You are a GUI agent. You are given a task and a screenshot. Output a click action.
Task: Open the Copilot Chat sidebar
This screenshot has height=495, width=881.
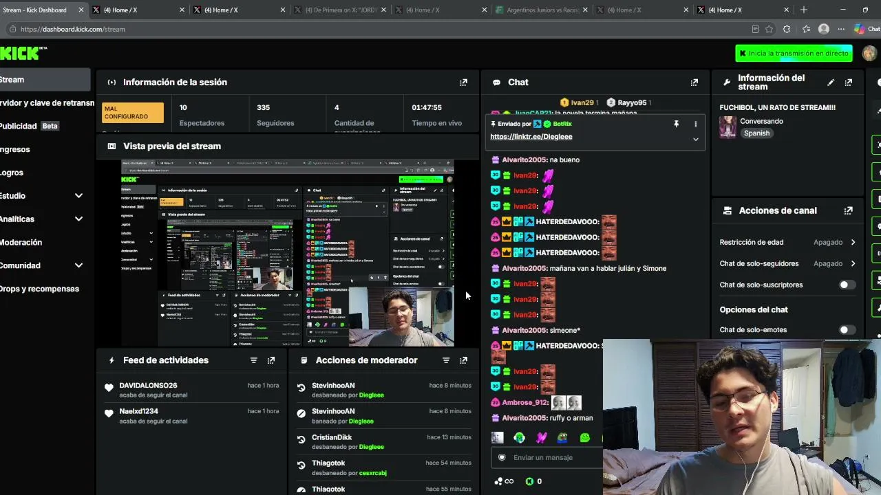click(867, 29)
